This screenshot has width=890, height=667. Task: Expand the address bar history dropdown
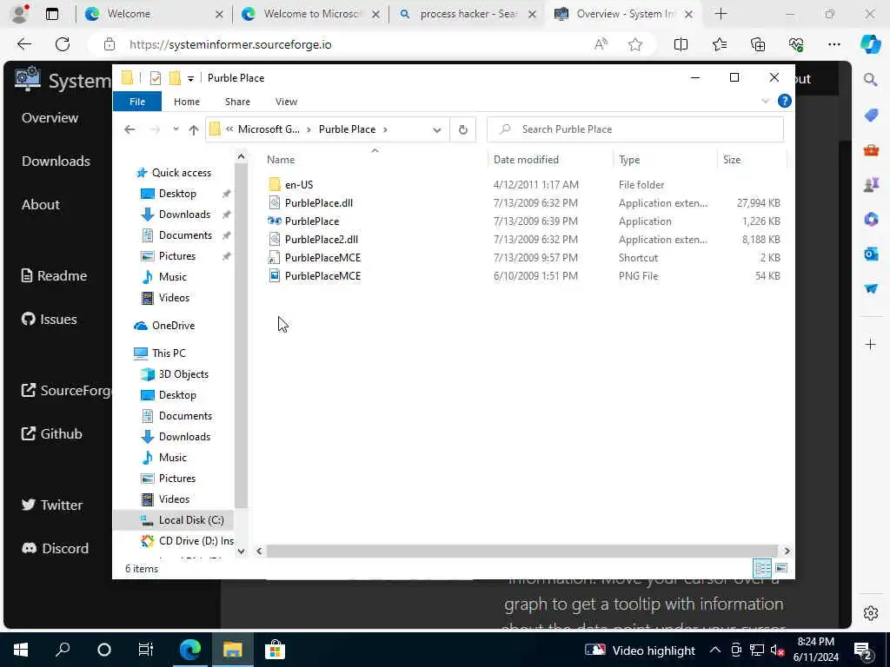[x=436, y=130]
